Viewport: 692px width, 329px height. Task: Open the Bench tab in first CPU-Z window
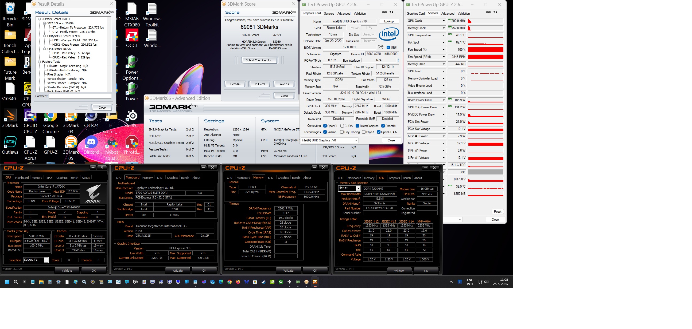click(x=75, y=178)
